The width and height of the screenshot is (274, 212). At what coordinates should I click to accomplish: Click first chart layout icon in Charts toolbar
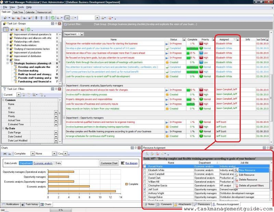click(5, 154)
